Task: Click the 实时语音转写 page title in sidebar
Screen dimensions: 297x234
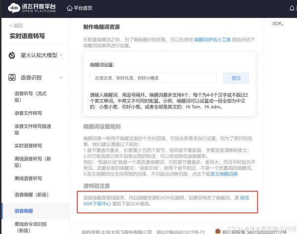Action: point(27,36)
